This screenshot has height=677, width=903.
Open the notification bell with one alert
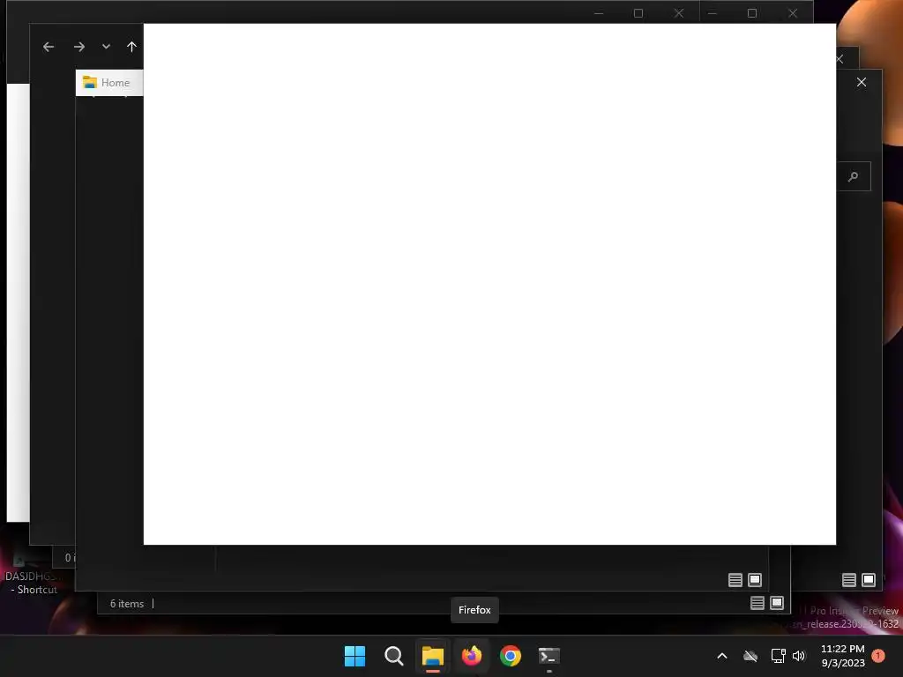click(878, 656)
